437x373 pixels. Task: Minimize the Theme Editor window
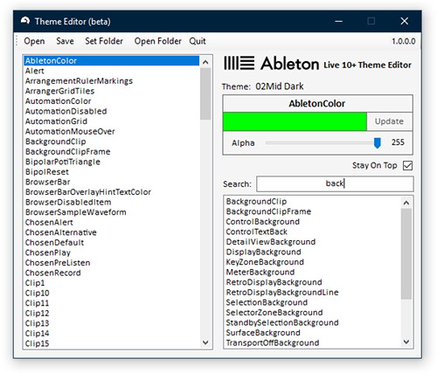click(x=338, y=21)
